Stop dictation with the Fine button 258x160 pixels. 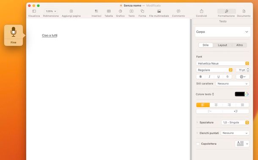(14, 43)
